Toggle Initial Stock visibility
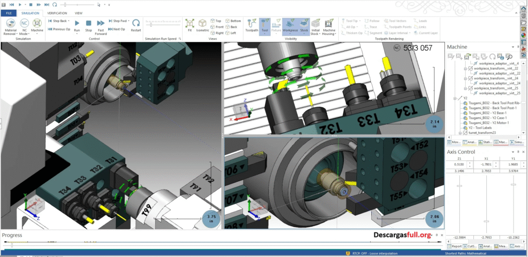 [315, 27]
